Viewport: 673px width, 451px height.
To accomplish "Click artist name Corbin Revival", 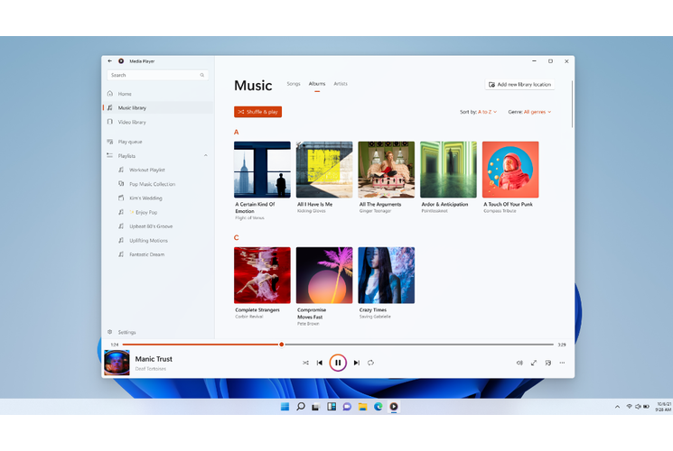I will (249, 317).
